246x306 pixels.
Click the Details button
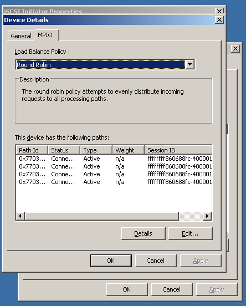143,233
